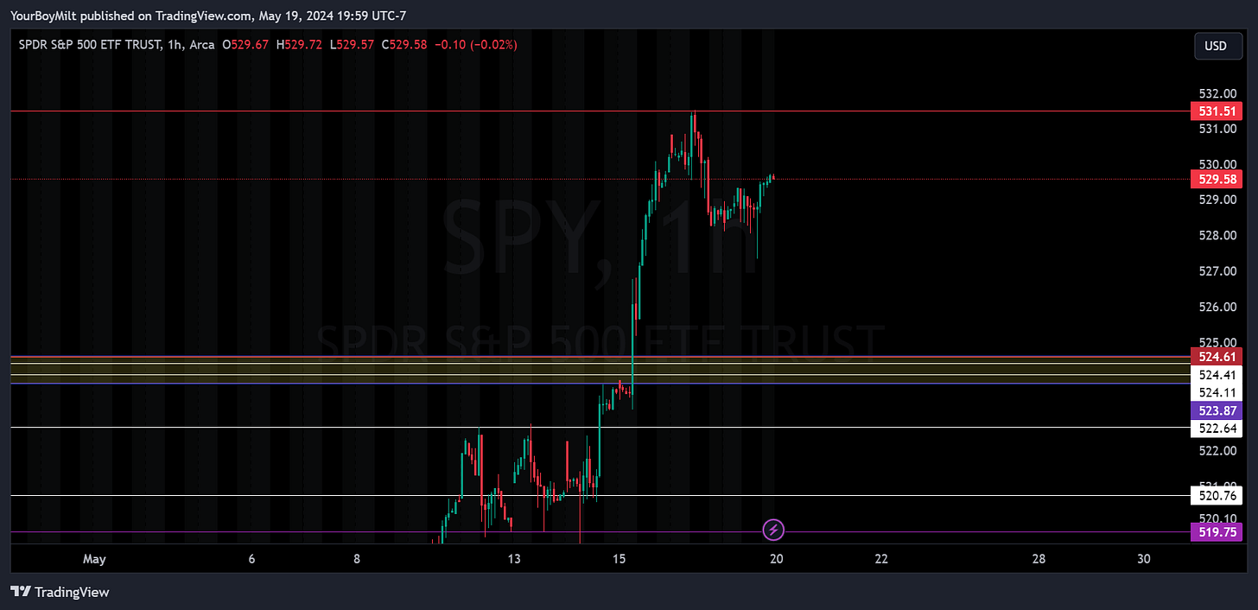Click date 13 on the time axis
1258x610 pixels.
(514, 559)
